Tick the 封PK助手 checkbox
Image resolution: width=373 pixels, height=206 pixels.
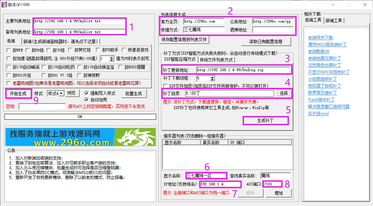[x=98, y=50]
